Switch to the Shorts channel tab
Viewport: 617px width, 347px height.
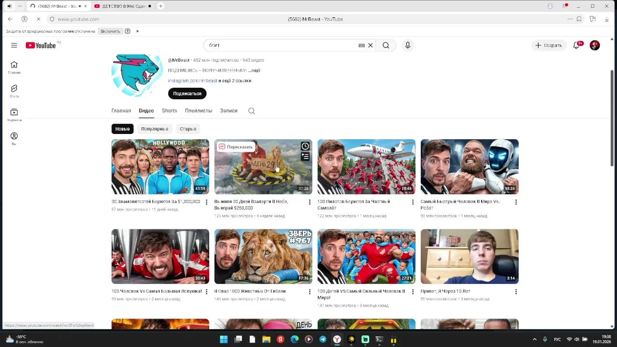coord(169,111)
